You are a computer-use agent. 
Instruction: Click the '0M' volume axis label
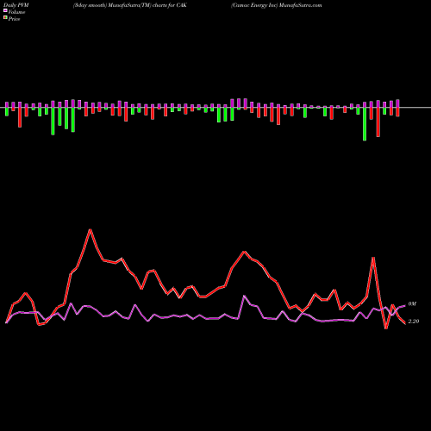(412, 304)
